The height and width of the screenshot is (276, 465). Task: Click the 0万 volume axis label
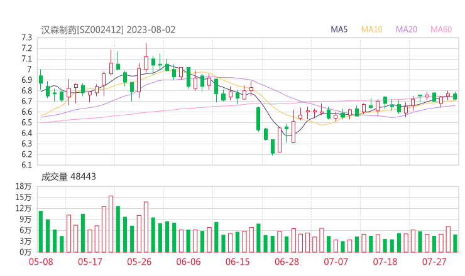coord(25,252)
